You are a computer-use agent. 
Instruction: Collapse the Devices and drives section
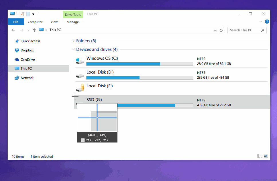[x=73, y=49]
